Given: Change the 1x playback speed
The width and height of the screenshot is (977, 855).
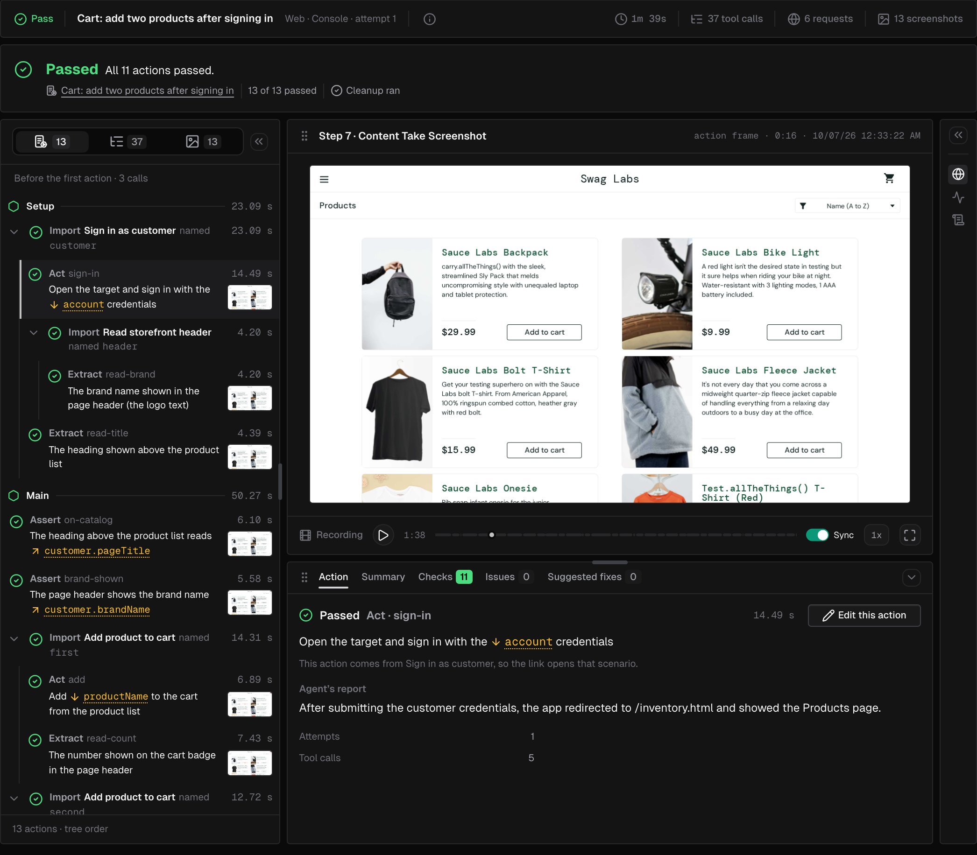Looking at the screenshot, I should pyautogui.click(x=876, y=535).
